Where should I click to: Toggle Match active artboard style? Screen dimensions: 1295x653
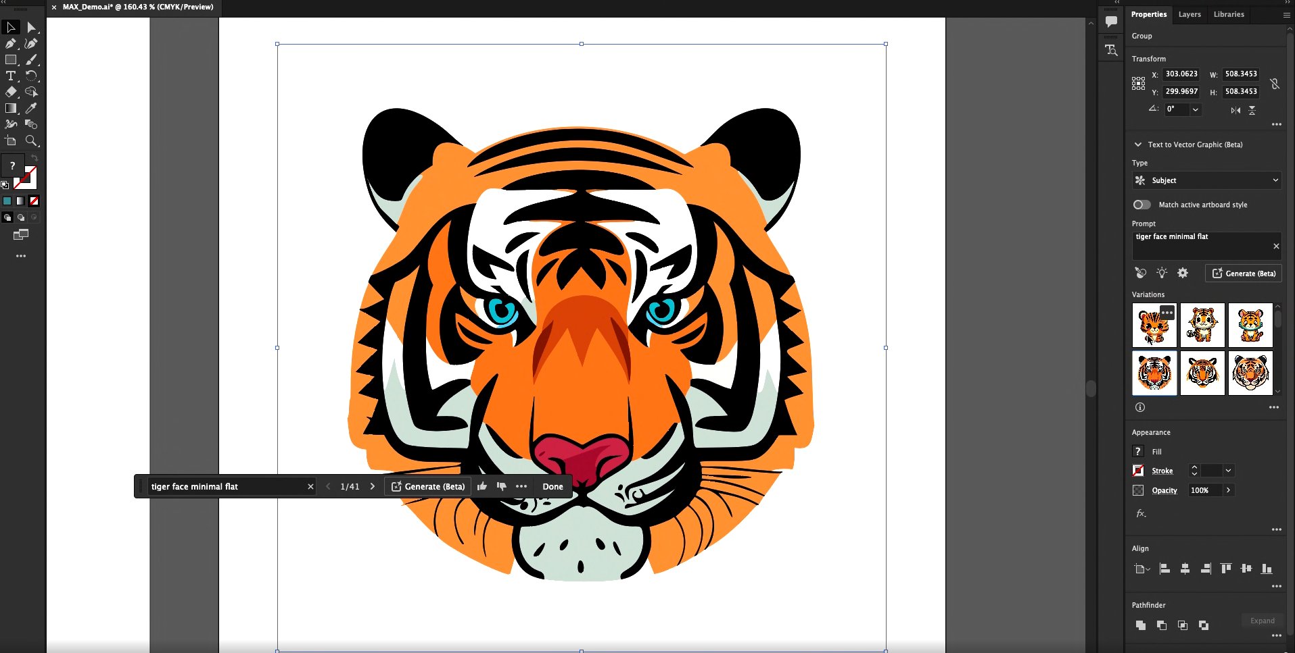[1141, 205]
